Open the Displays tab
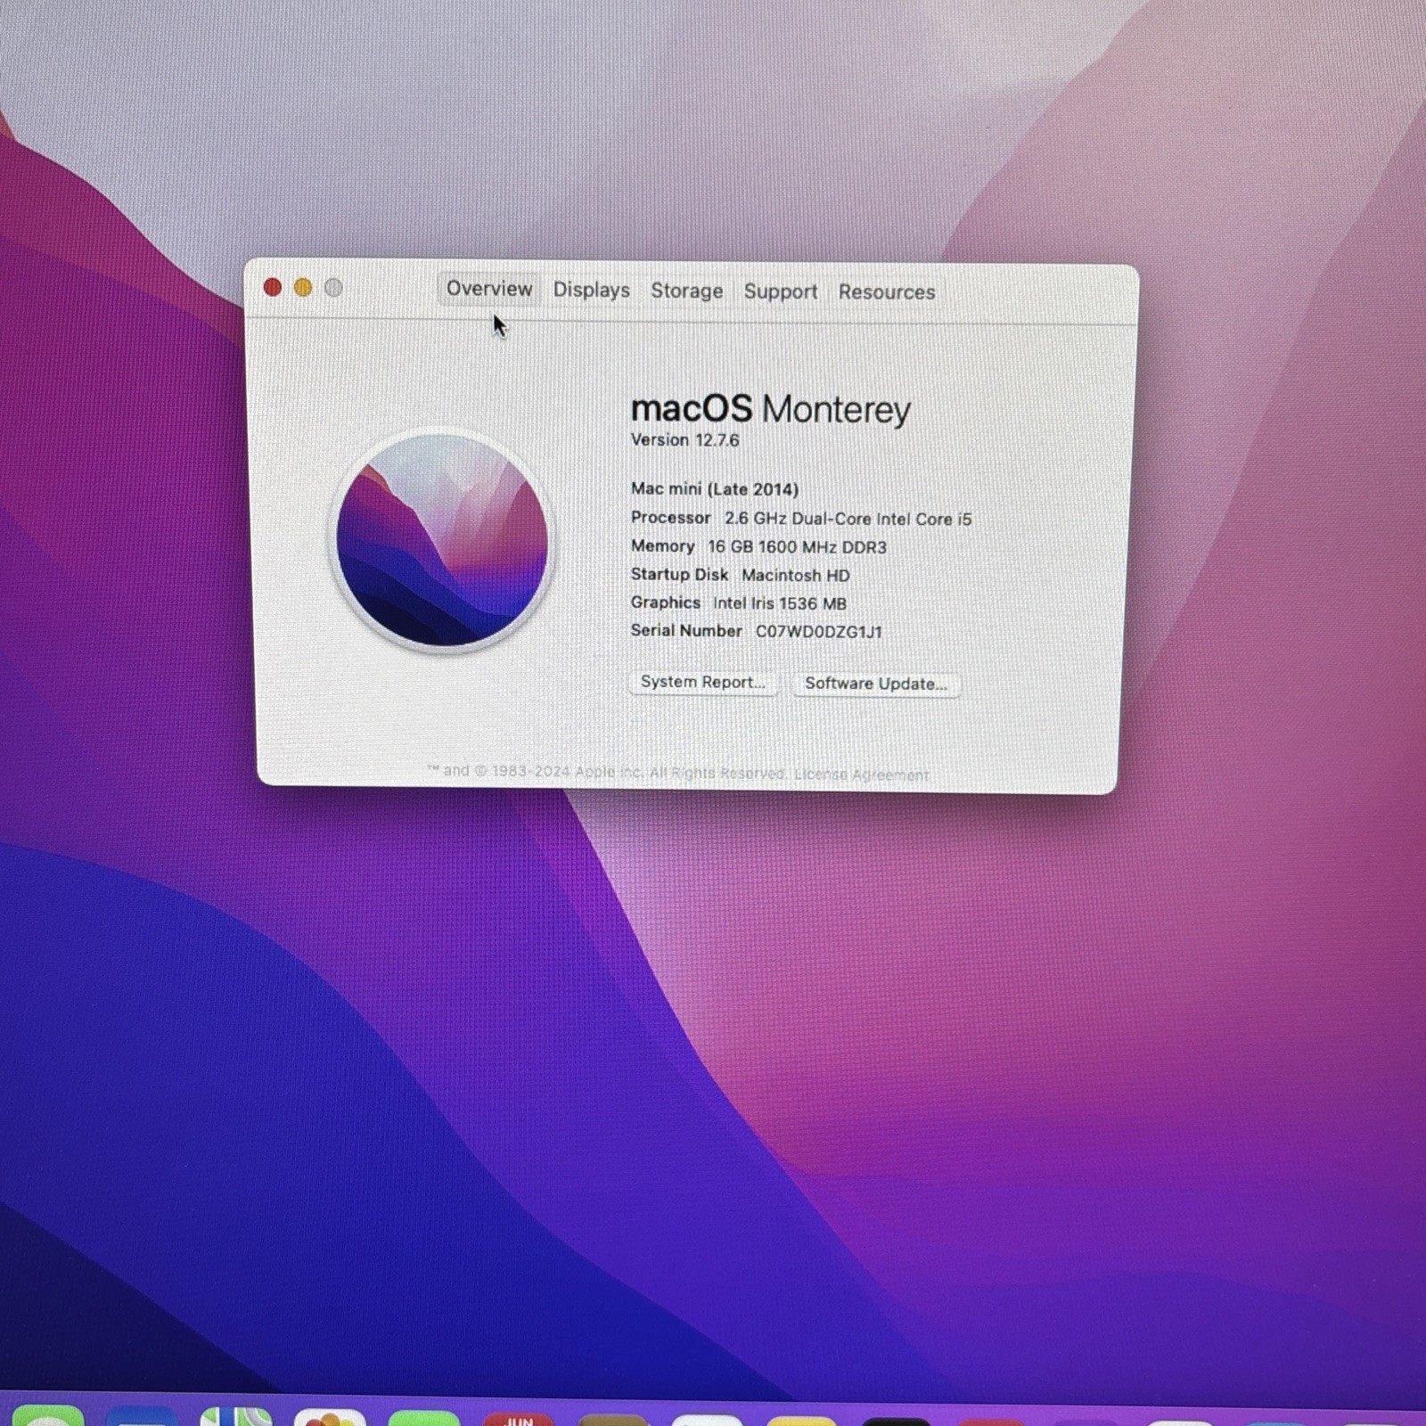This screenshot has height=1426, width=1426. 591,290
